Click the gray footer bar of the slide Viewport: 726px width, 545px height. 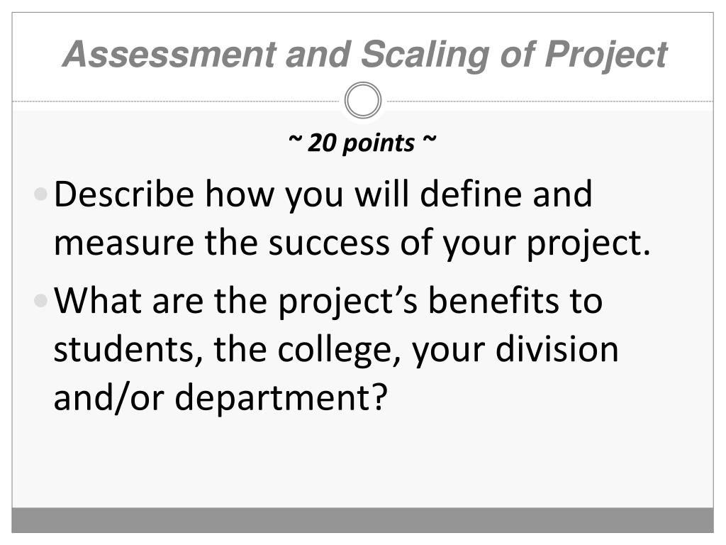362,520
